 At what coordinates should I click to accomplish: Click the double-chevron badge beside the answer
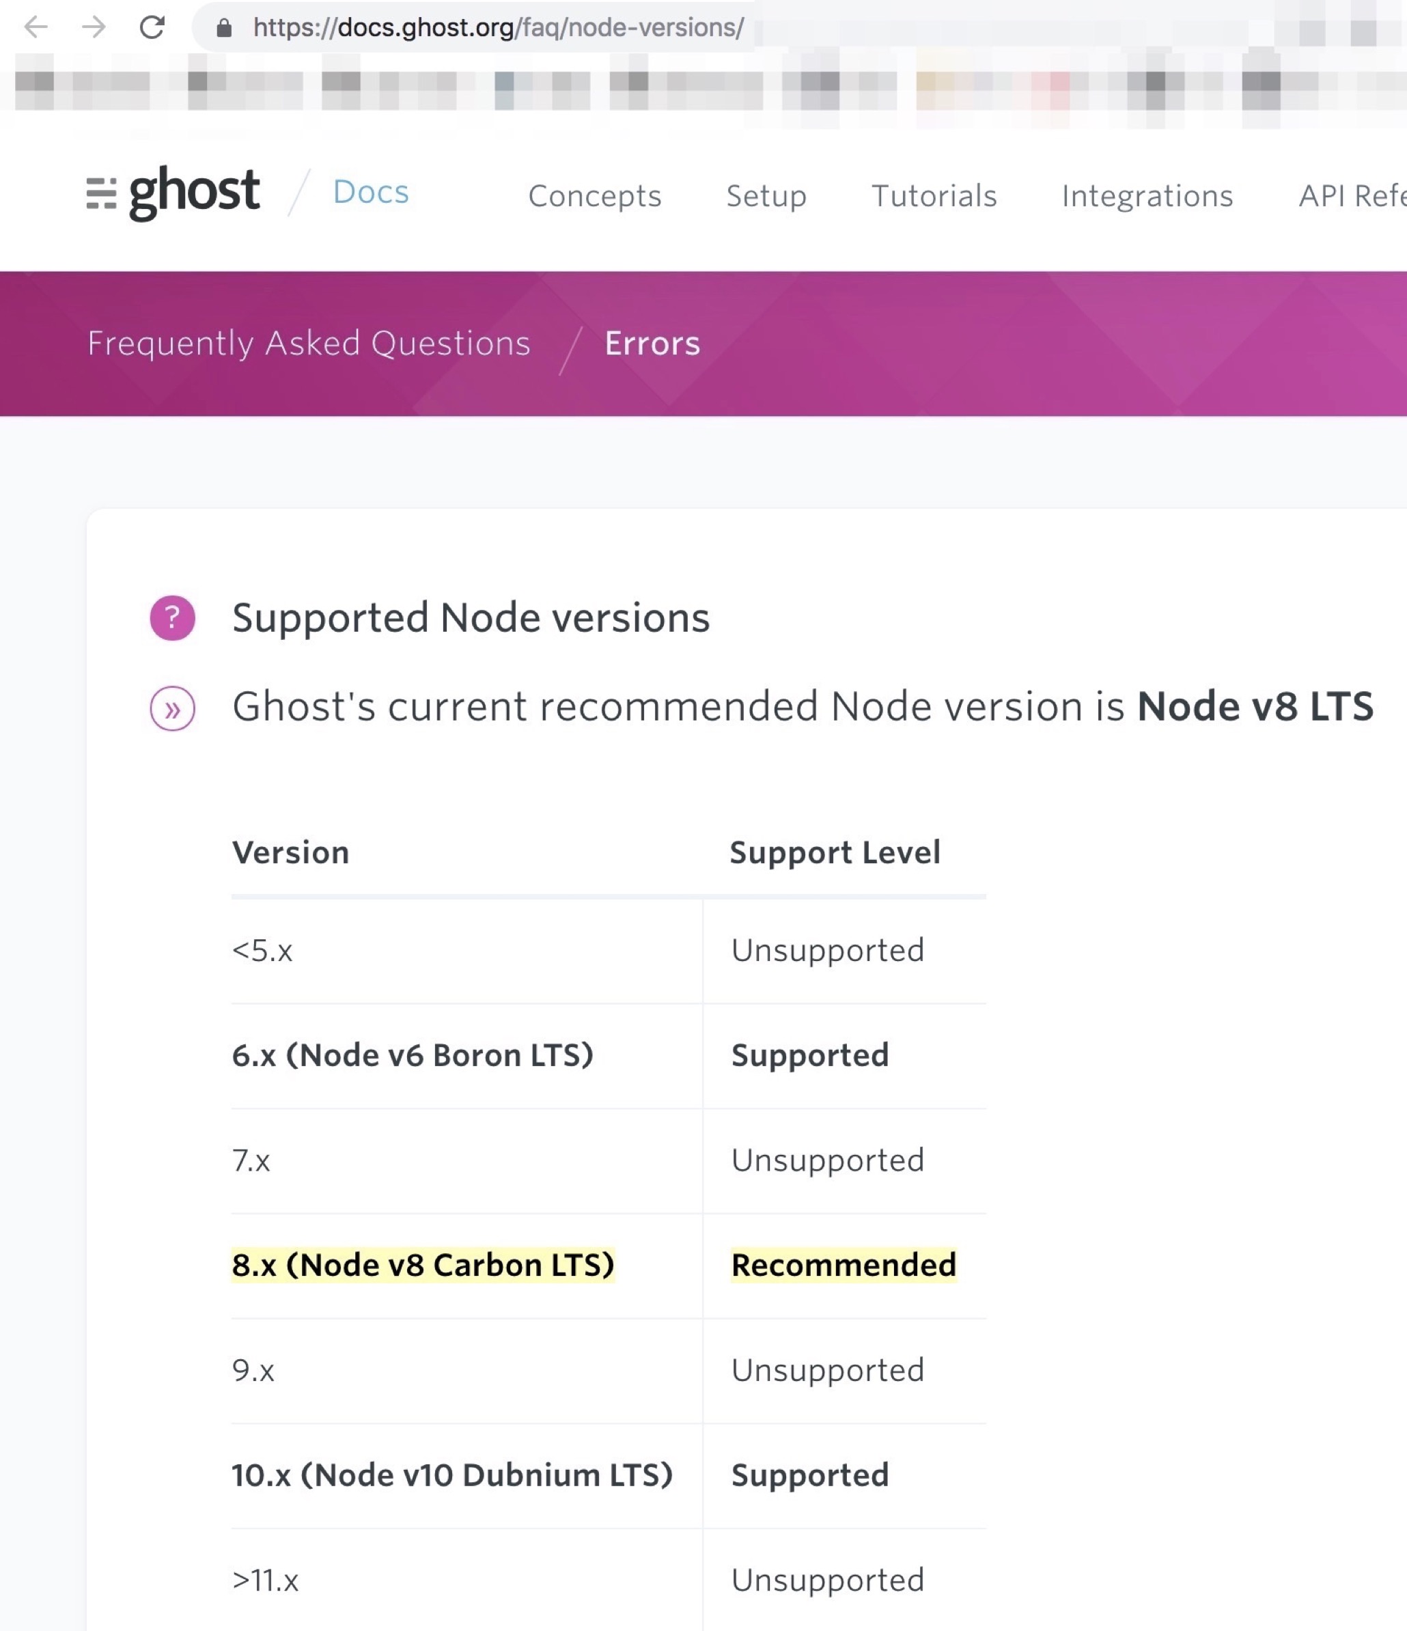coord(172,708)
